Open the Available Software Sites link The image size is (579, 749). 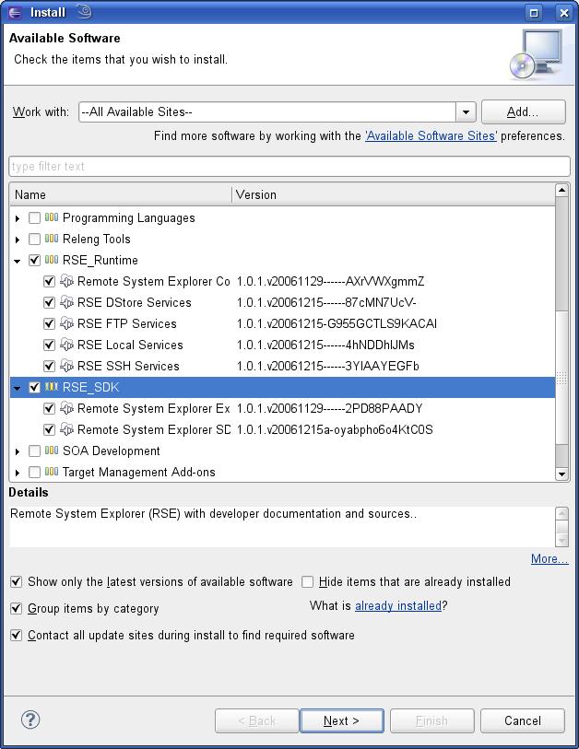[431, 136]
